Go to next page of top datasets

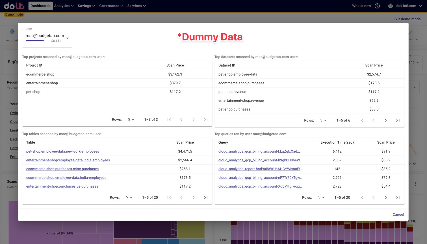coord(385,120)
